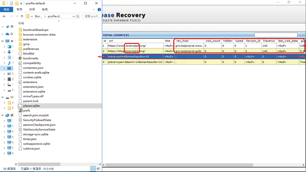The height and width of the screenshot is (172, 306).
Task: Expand the Quick Access star node
Action: coord(2,27)
